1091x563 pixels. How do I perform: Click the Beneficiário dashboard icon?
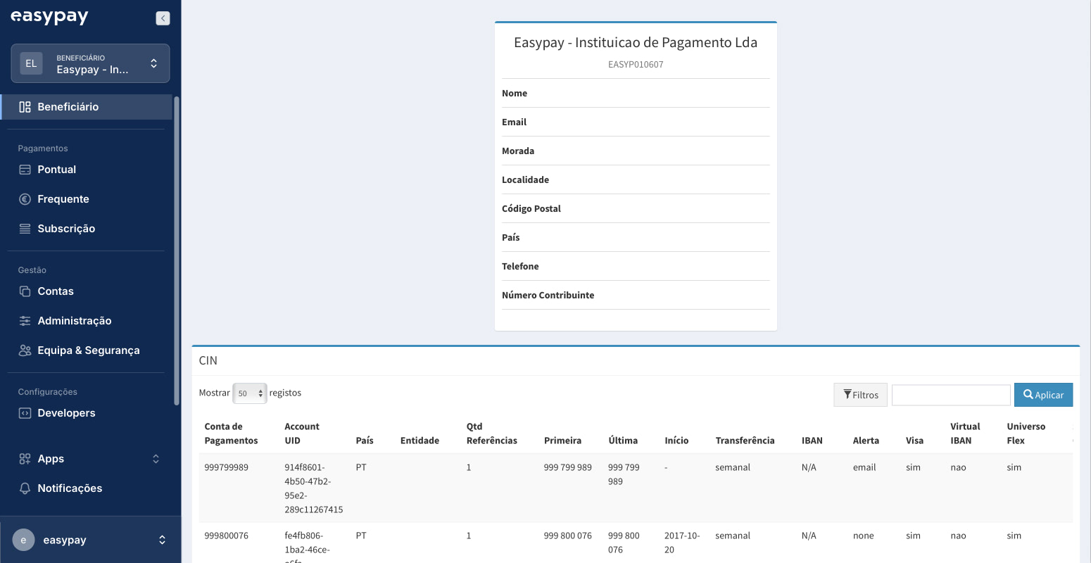[25, 107]
